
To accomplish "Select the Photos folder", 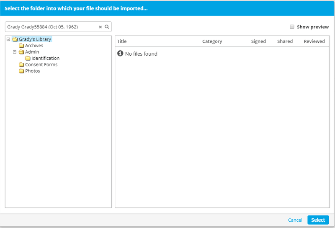I will pyautogui.click(x=33, y=71).
